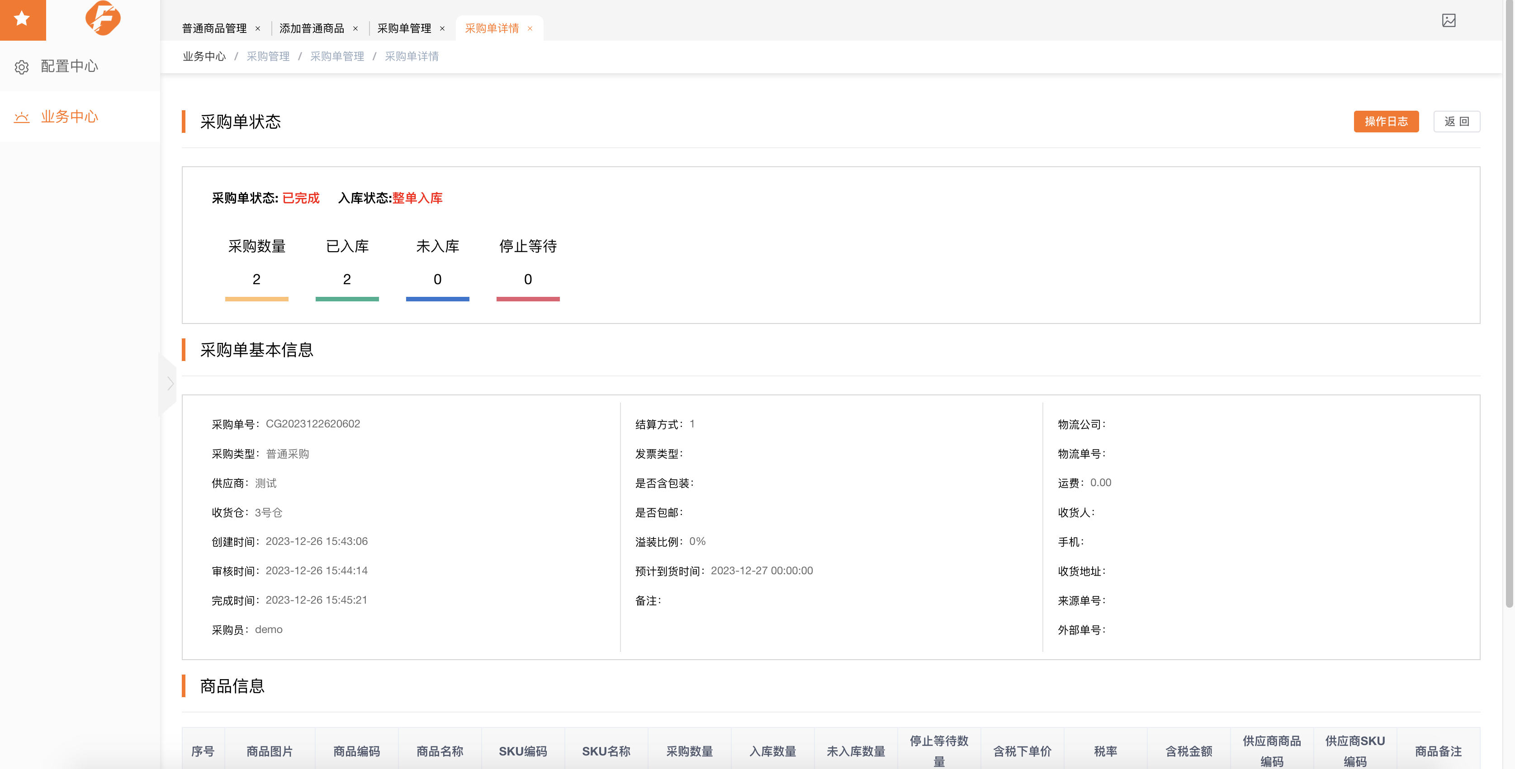Click the 普通采购 purchase type value
1515x769 pixels.
tap(288, 454)
